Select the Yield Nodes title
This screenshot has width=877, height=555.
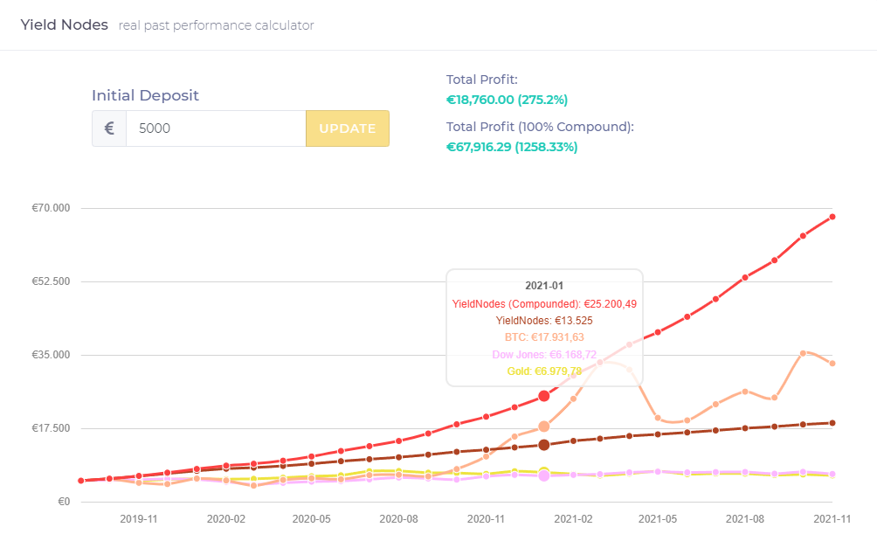(x=65, y=25)
